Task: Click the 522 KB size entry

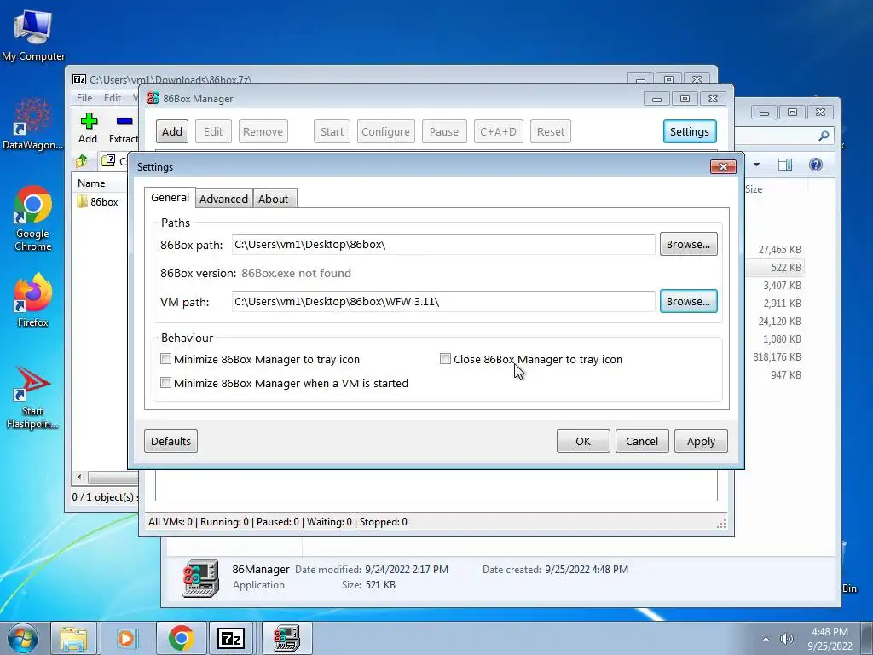Action: pos(785,267)
